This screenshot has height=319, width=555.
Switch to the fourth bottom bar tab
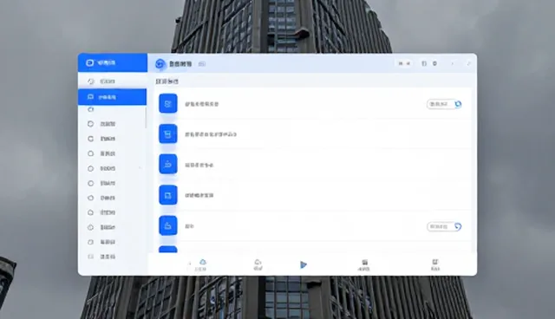coord(364,265)
